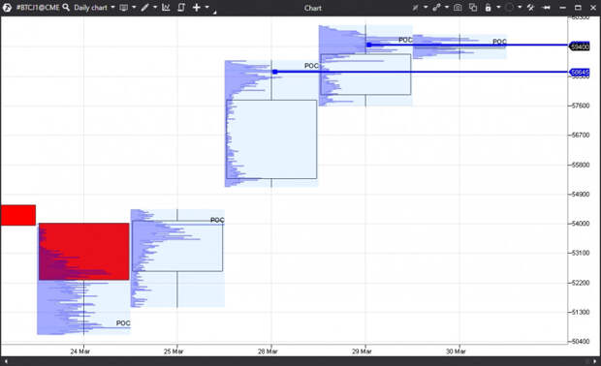
Task: Toggle the link chain icon
Action: pos(436,8)
